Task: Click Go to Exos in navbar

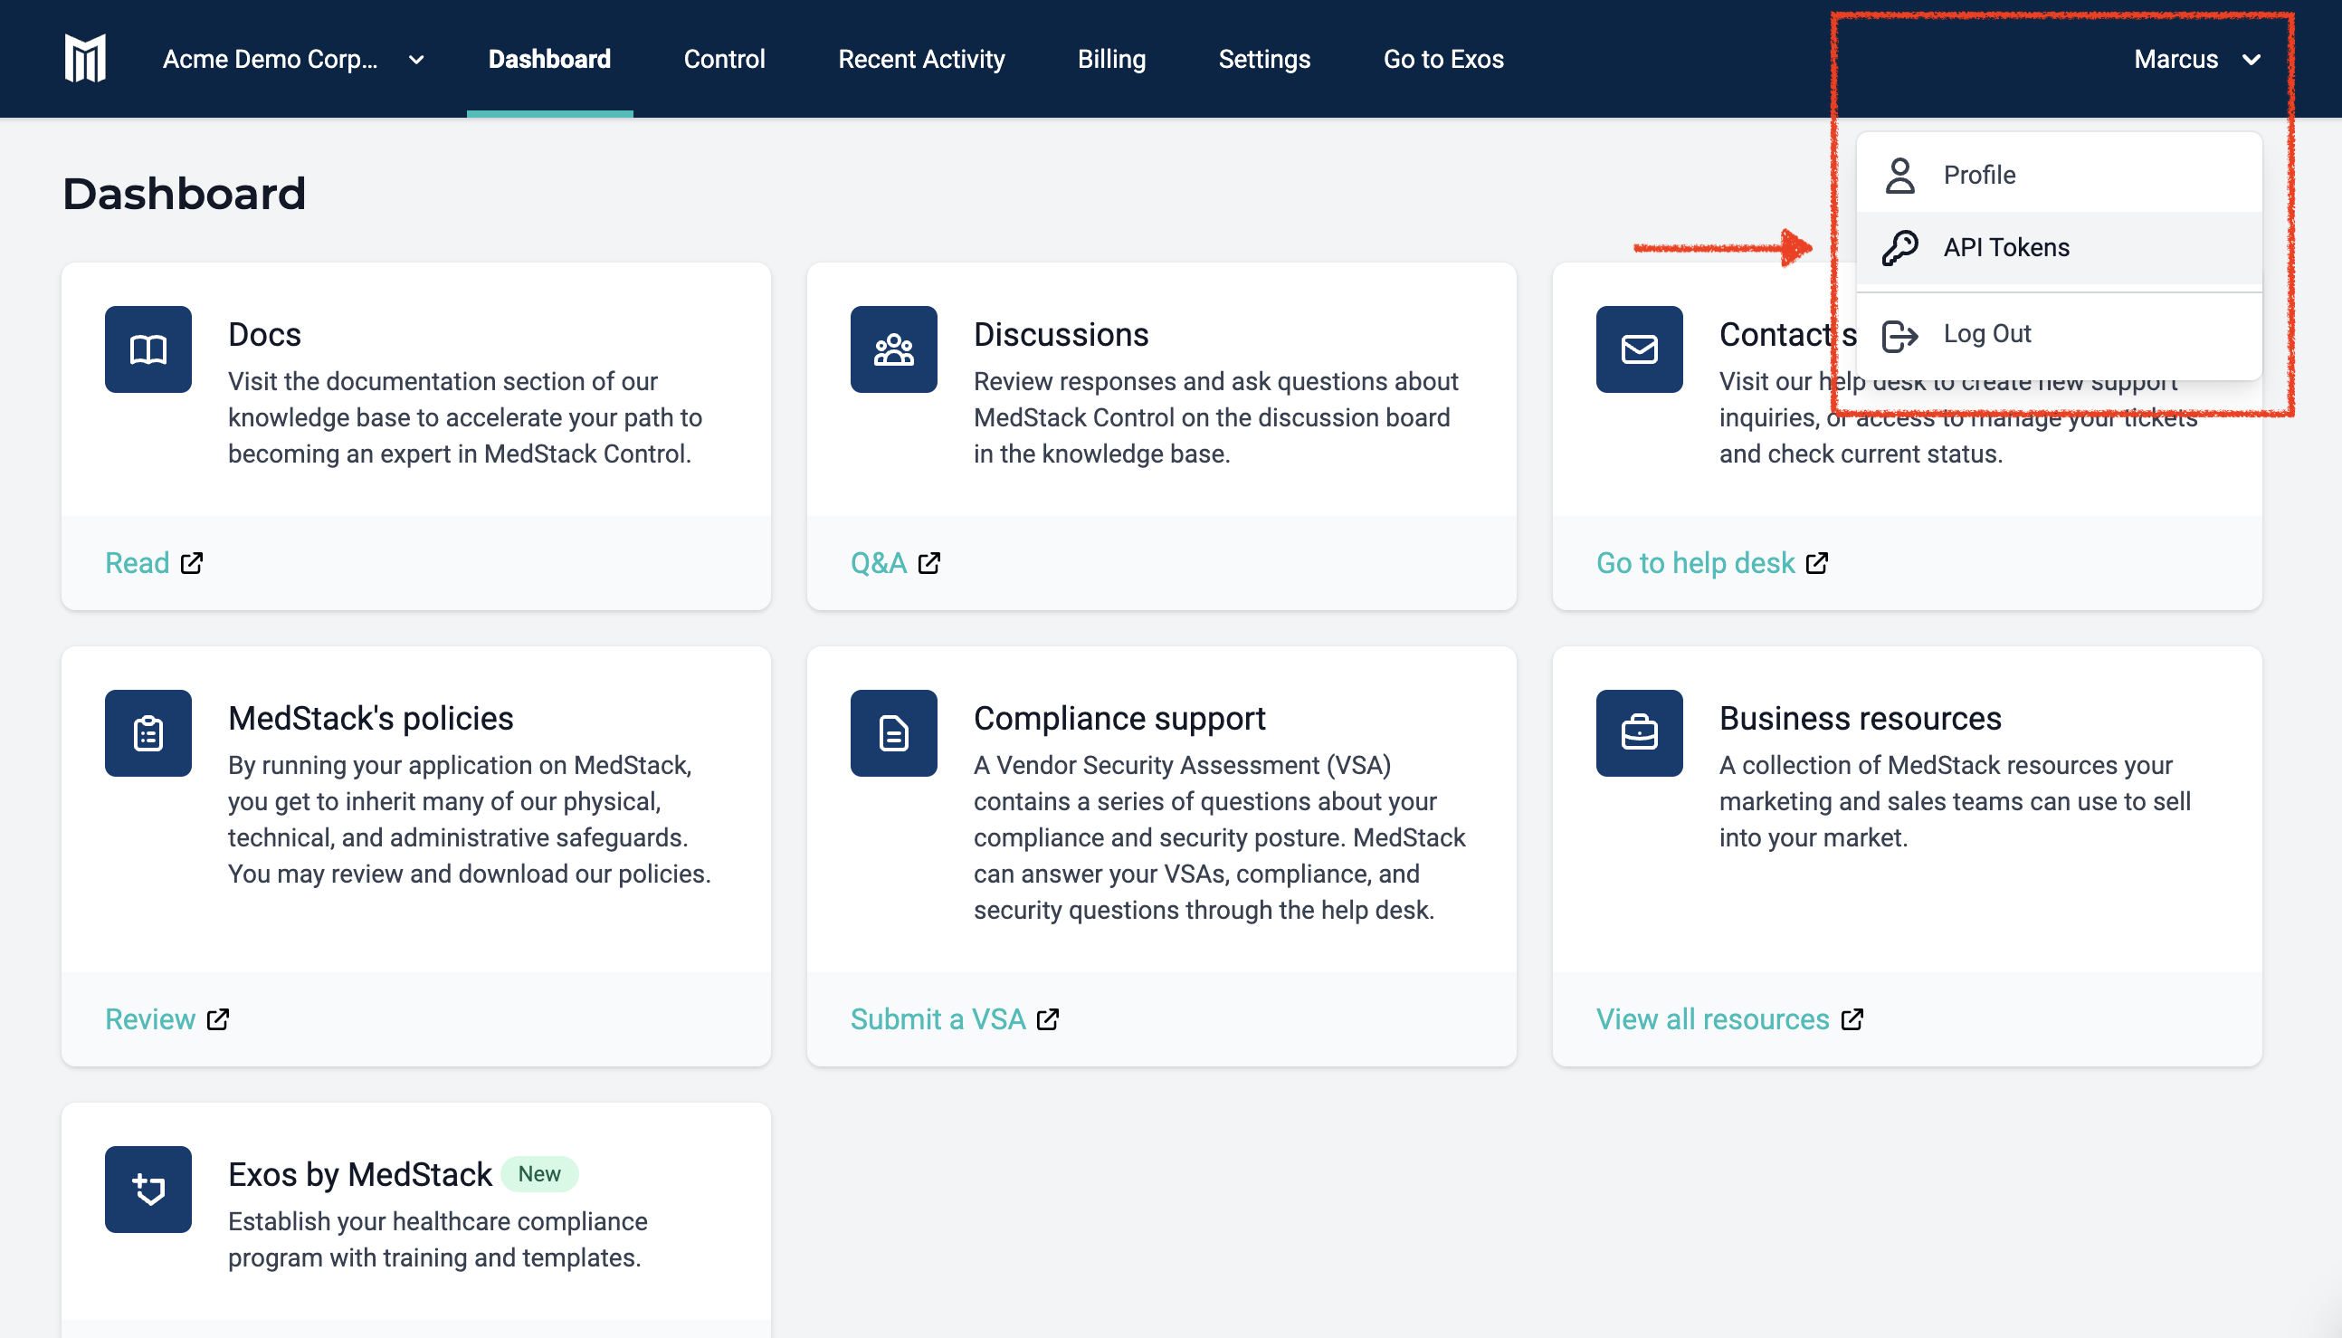Action: [1442, 60]
